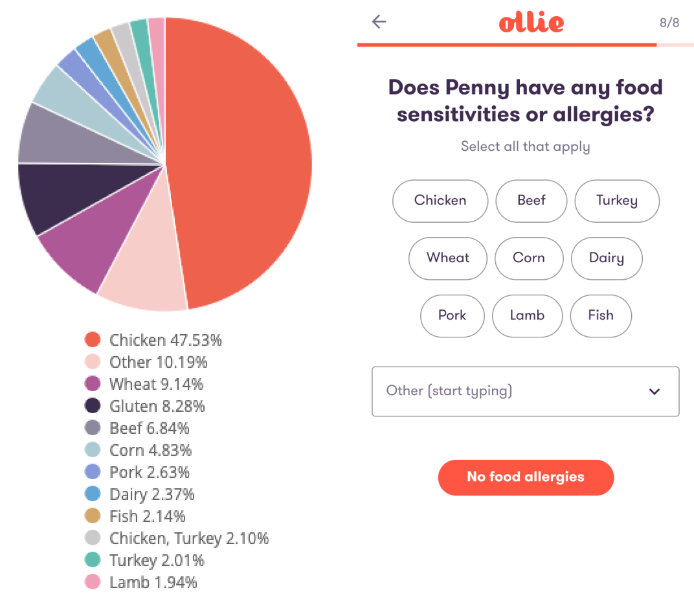This screenshot has width=694, height=599.
Task: Click the No food allergies button
Action: [x=526, y=477]
